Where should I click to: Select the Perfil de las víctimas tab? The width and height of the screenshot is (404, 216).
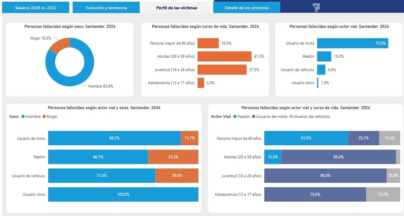coord(176,8)
